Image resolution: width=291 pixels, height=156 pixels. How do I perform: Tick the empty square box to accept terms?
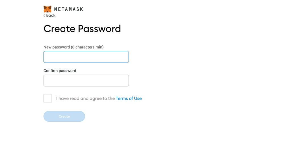48,98
